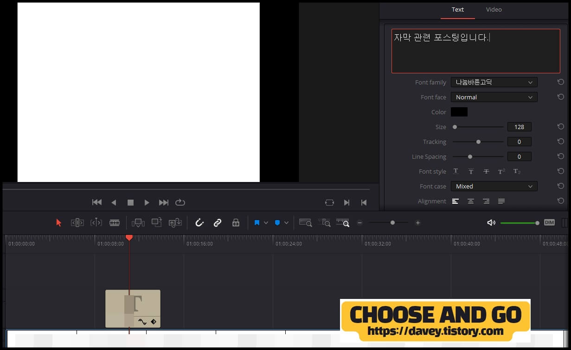This screenshot has height=350, width=571.
Task: Reset the Line Spacing parameter
Action: (x=561, y=156)
